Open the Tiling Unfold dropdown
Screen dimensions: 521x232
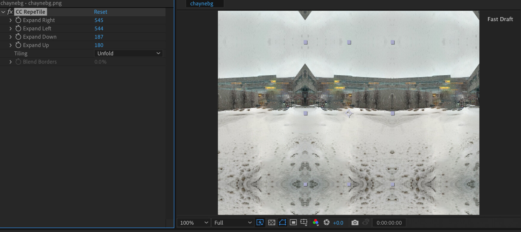pyautogui.click(x=129, y=53)
